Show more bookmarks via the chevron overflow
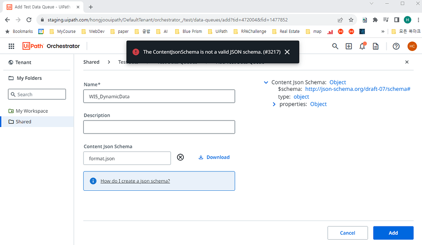This screenshot has width=422, height=245. point(383,31)
